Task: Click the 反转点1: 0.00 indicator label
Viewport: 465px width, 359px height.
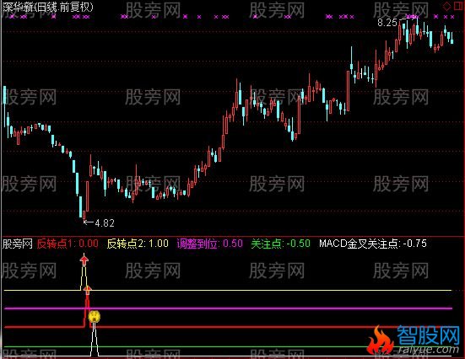Action: [68, 244]
